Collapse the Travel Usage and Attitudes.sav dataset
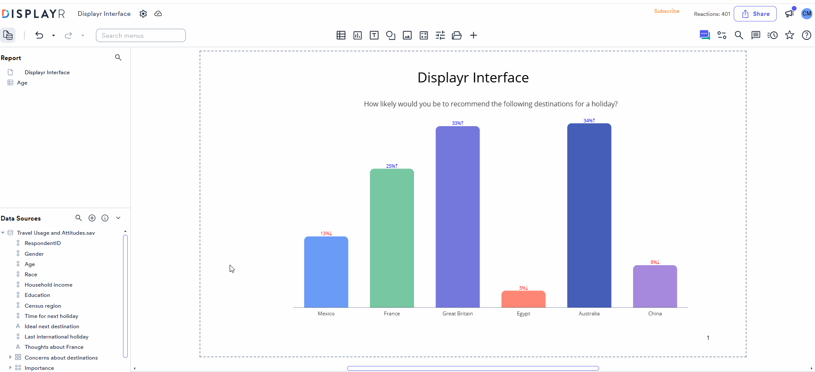Screen dimensions: 815x372 click(x=3, y=233)
